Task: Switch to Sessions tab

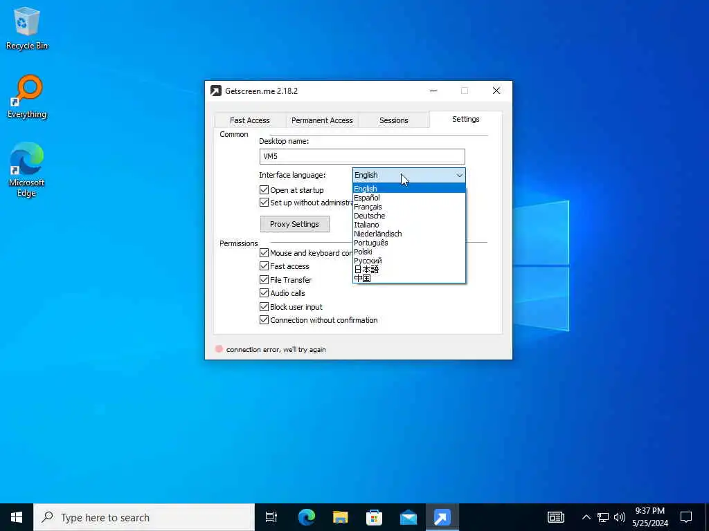Action: pos(393,120)
